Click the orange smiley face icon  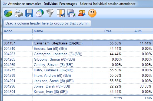(x=92, y=13)
